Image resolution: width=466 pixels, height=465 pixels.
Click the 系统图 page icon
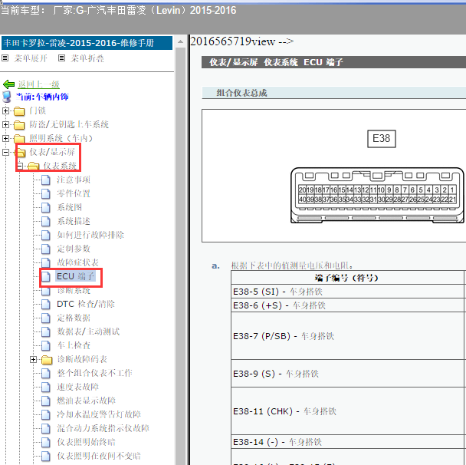tap(45, 207)
